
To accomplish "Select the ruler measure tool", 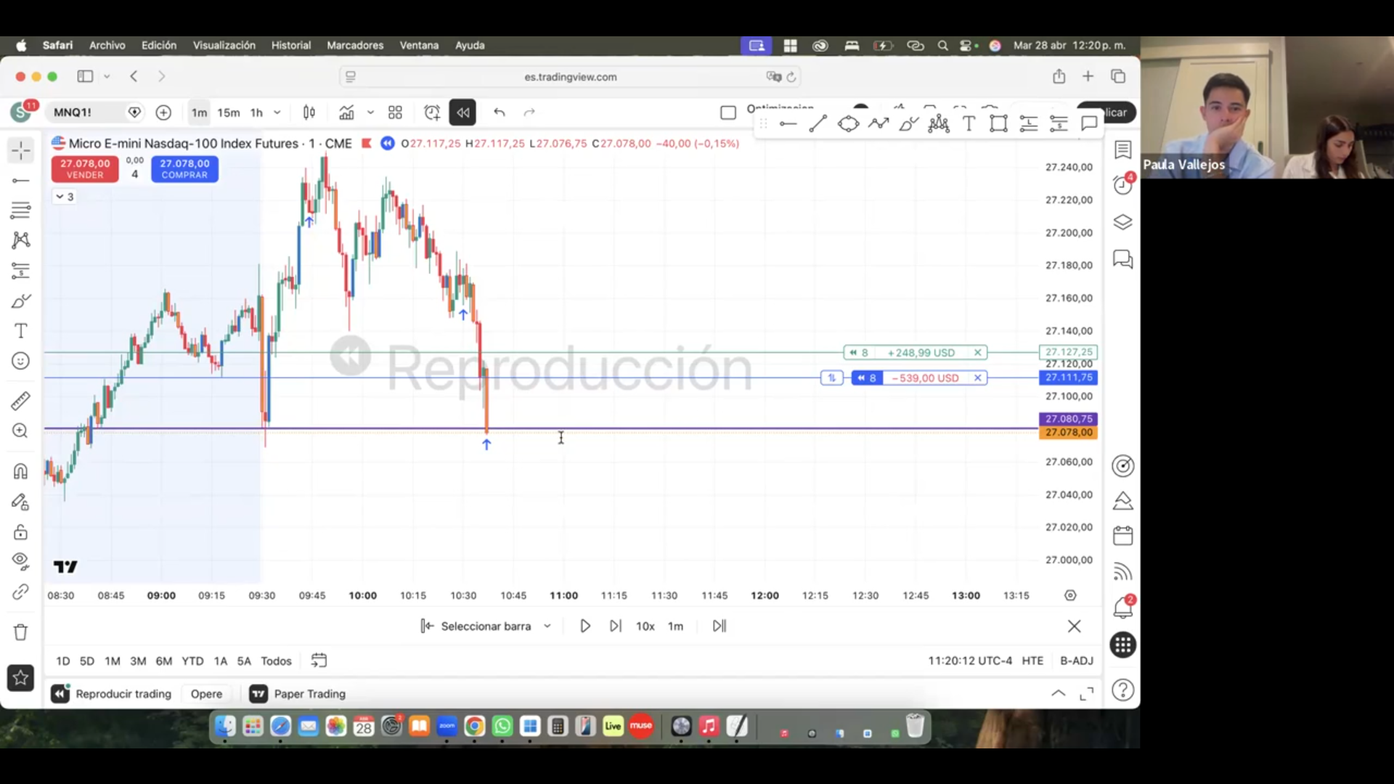I will pos(20,401).
